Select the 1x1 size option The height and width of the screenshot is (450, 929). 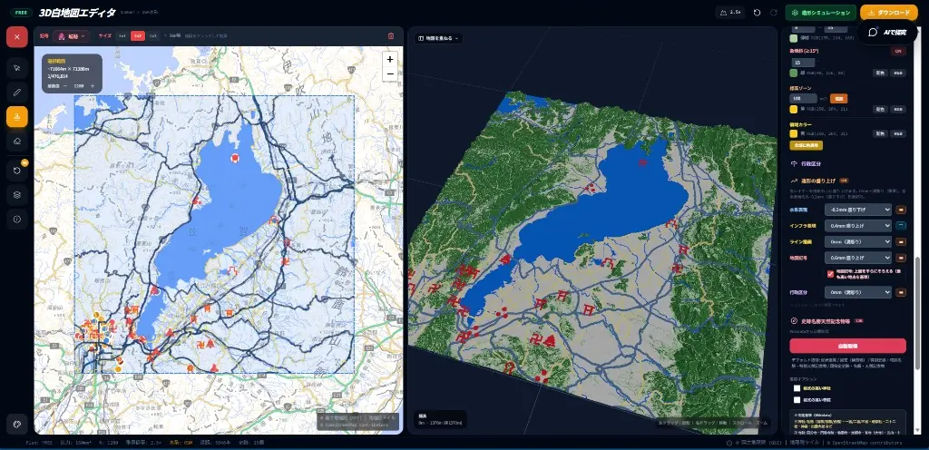click(122, 36)
